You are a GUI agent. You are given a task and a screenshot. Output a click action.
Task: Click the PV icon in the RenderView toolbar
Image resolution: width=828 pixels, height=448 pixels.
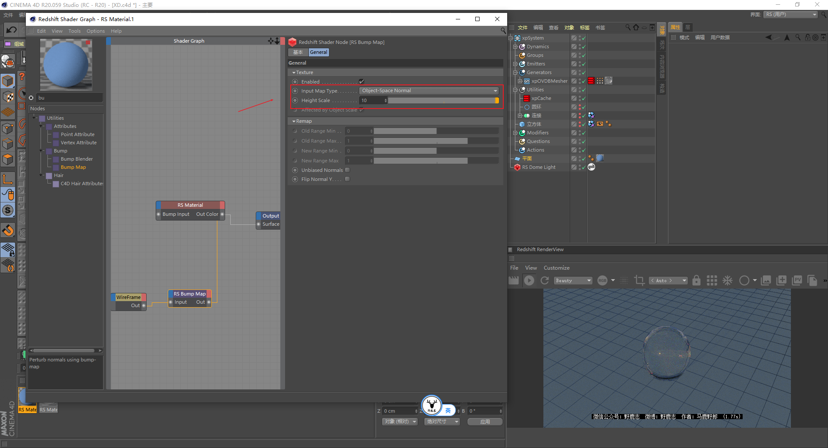pyautogui.click(x=797, y=280)
